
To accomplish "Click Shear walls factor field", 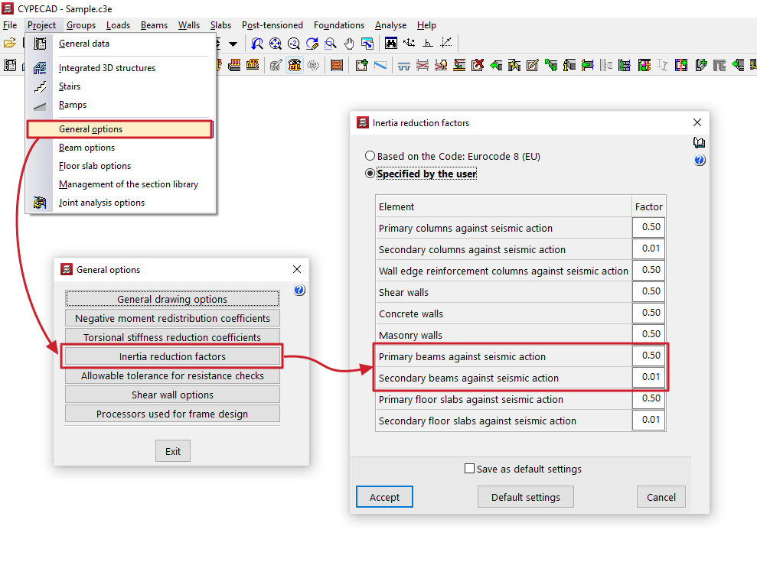I will [x=648, y=291].
